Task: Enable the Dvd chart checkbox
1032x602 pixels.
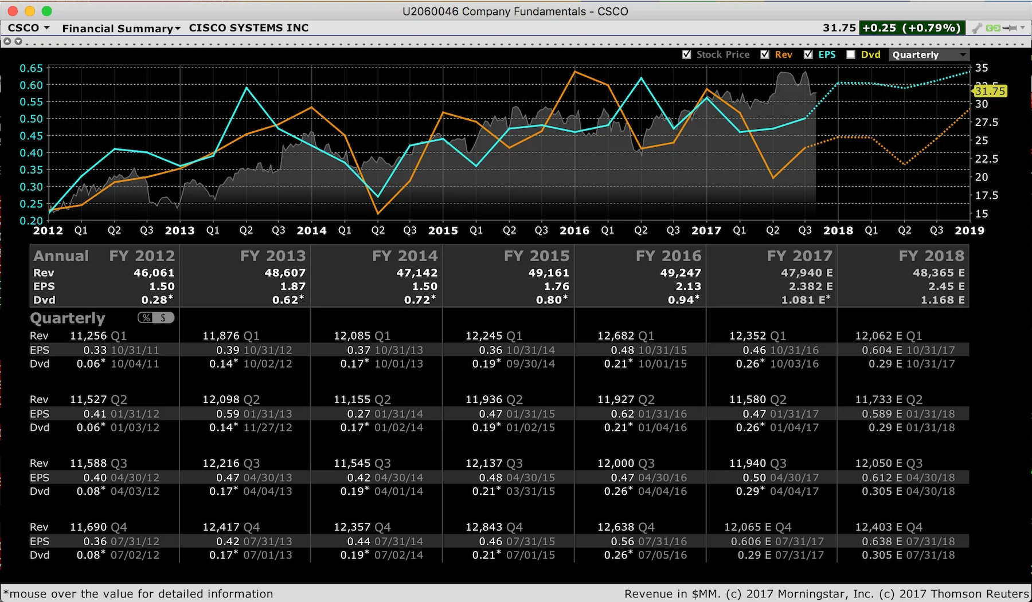Action: point(851,54)
